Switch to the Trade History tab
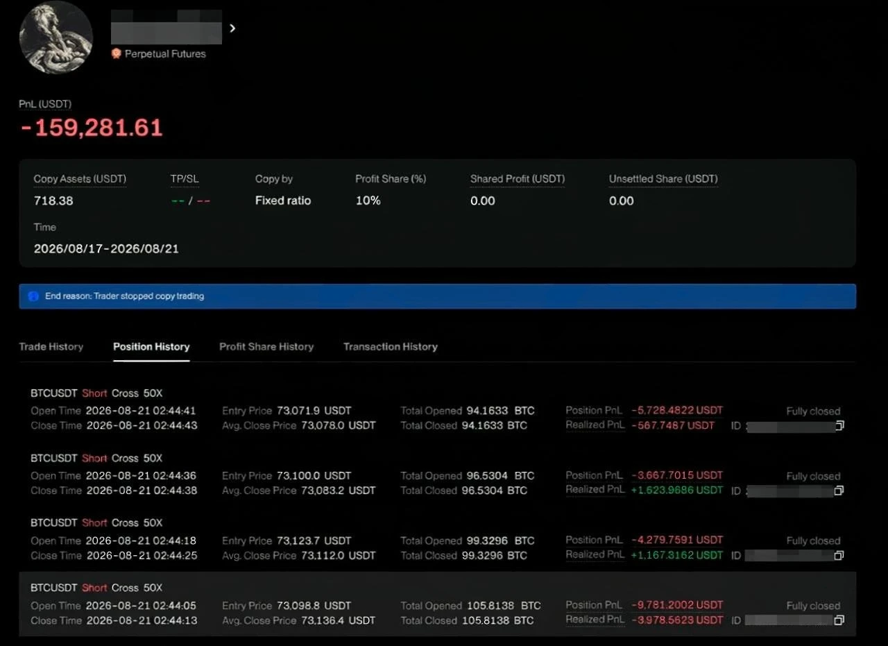 (x=51, y=346)
